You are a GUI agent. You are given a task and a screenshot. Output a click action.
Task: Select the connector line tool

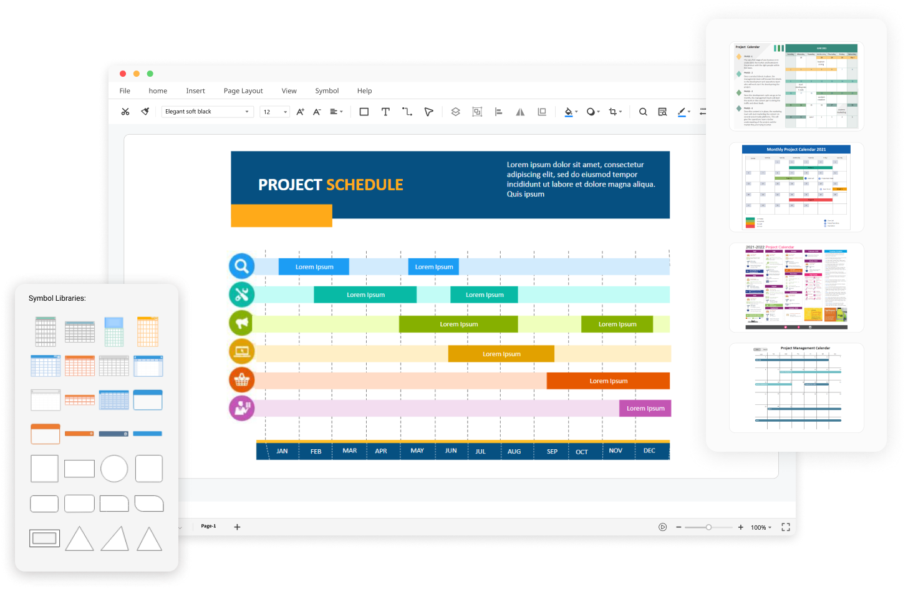[407, 112]
